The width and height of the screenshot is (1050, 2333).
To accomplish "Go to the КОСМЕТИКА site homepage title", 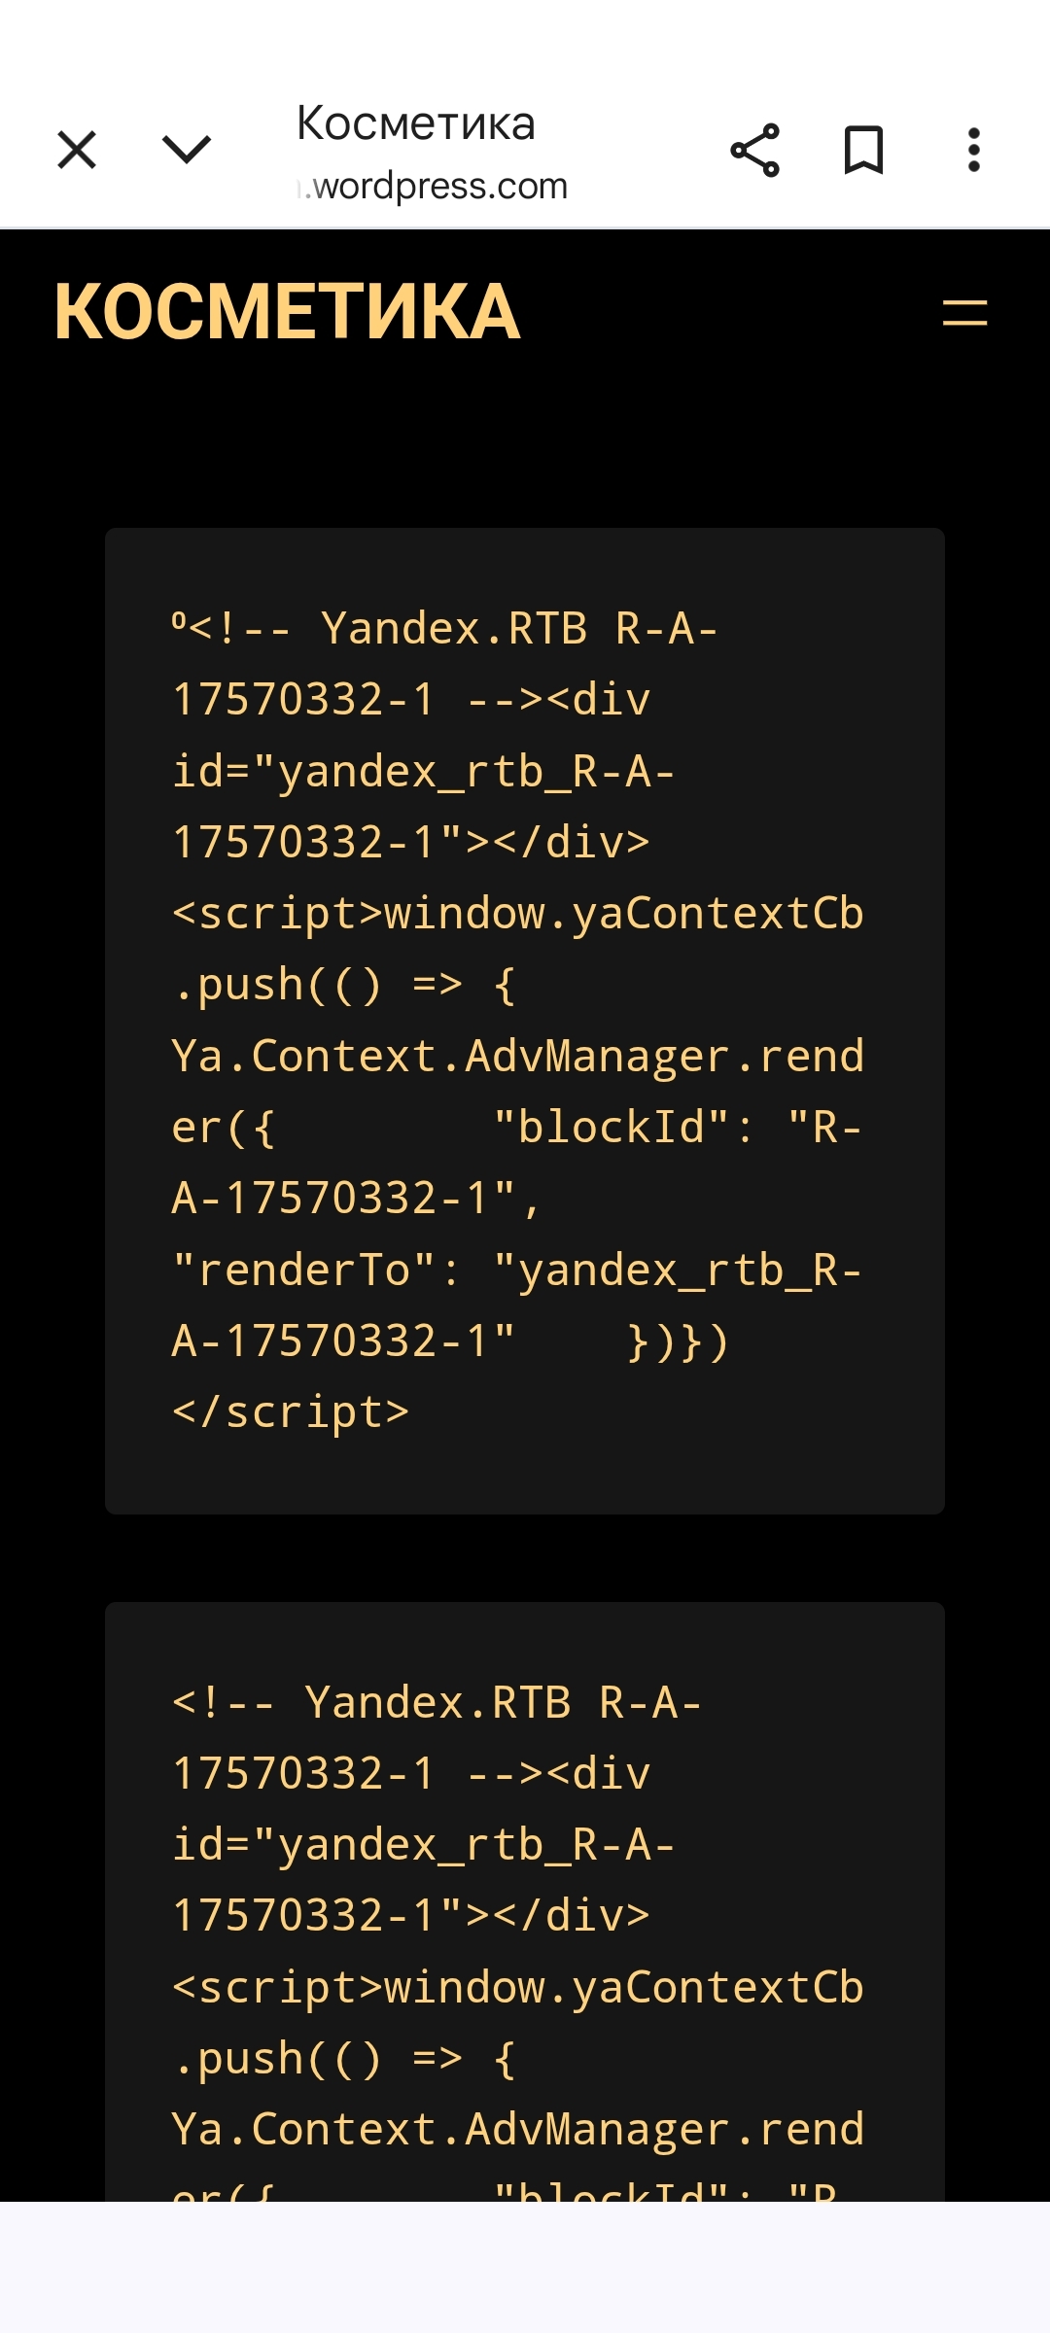I will click(288, 312).
